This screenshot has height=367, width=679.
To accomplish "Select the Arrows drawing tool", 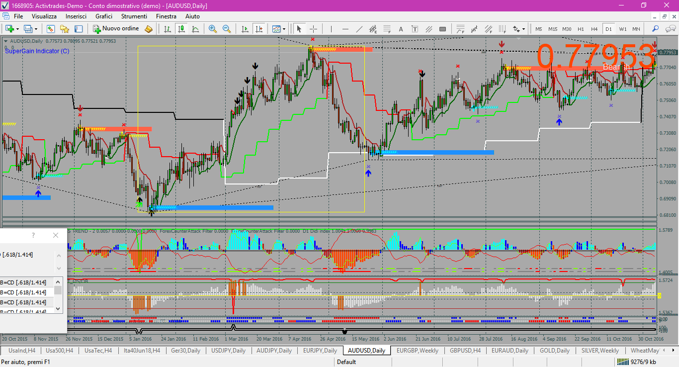I will coord(516,29).
